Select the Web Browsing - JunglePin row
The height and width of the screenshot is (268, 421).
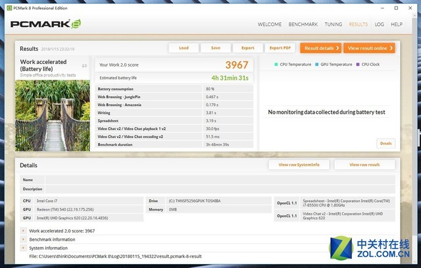pyautogui.click(x=174, y=97)
